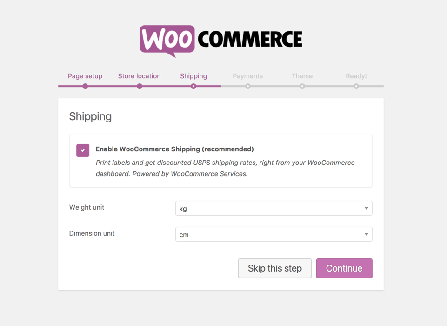The width and height of the screenshot is (447, 326).
Task: Click the progress bar between Shipping and Payments
Action: (220, 86)
